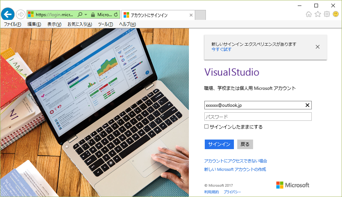Click the パスワード input field

[258, 117]
